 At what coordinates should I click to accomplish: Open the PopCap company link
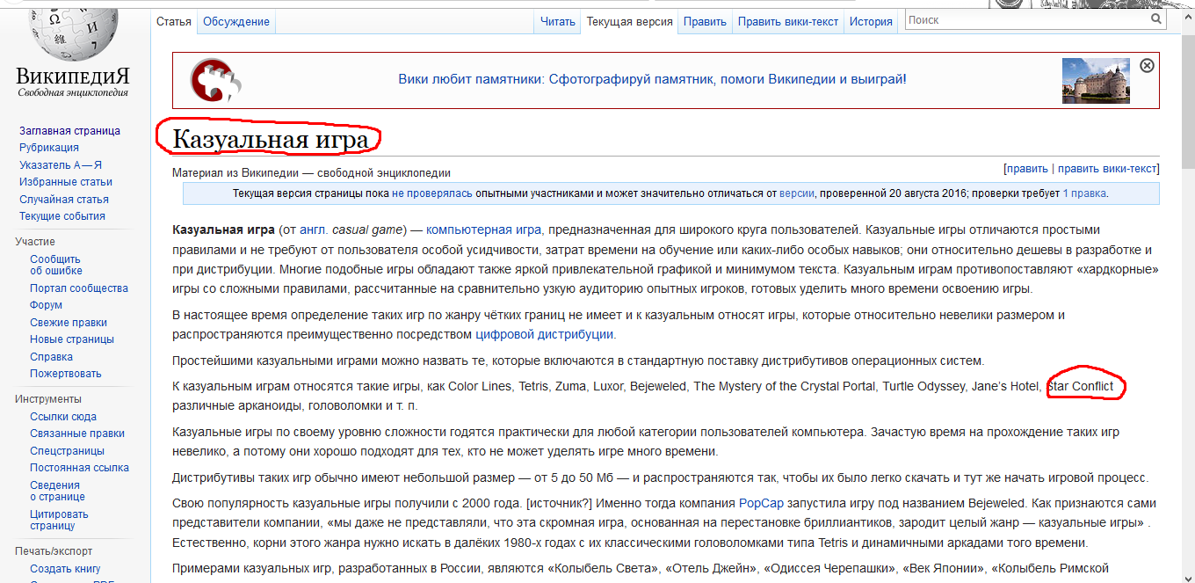(761, 504)
